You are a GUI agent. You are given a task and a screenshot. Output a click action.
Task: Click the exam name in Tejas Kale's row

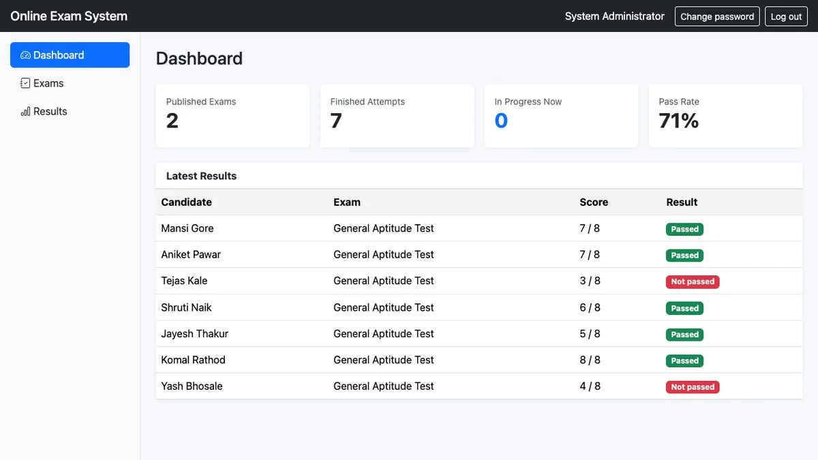[x=384, y=281]
